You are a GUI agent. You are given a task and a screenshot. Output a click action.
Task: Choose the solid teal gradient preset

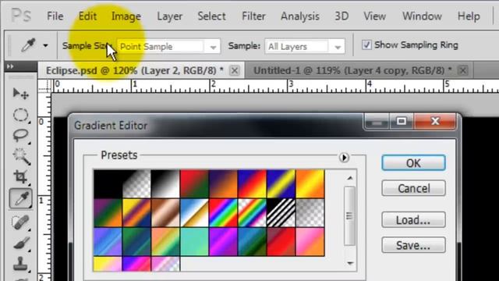click(194, 242)
